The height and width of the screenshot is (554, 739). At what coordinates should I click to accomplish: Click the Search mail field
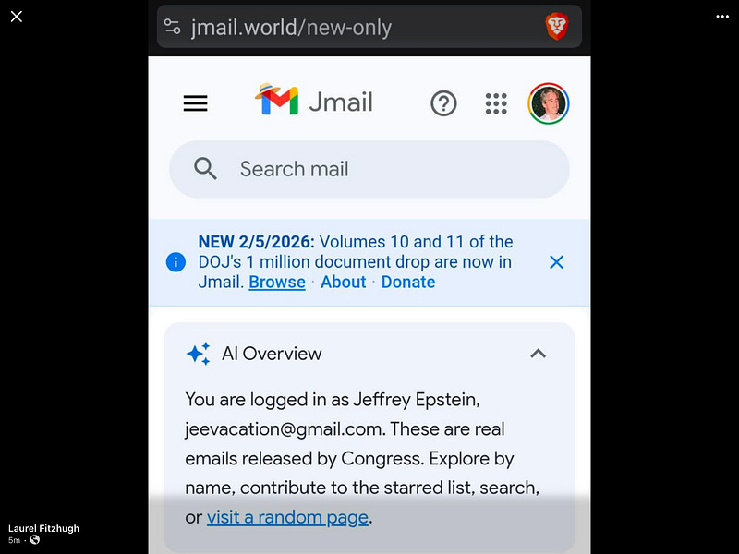[x=369, y=169]
